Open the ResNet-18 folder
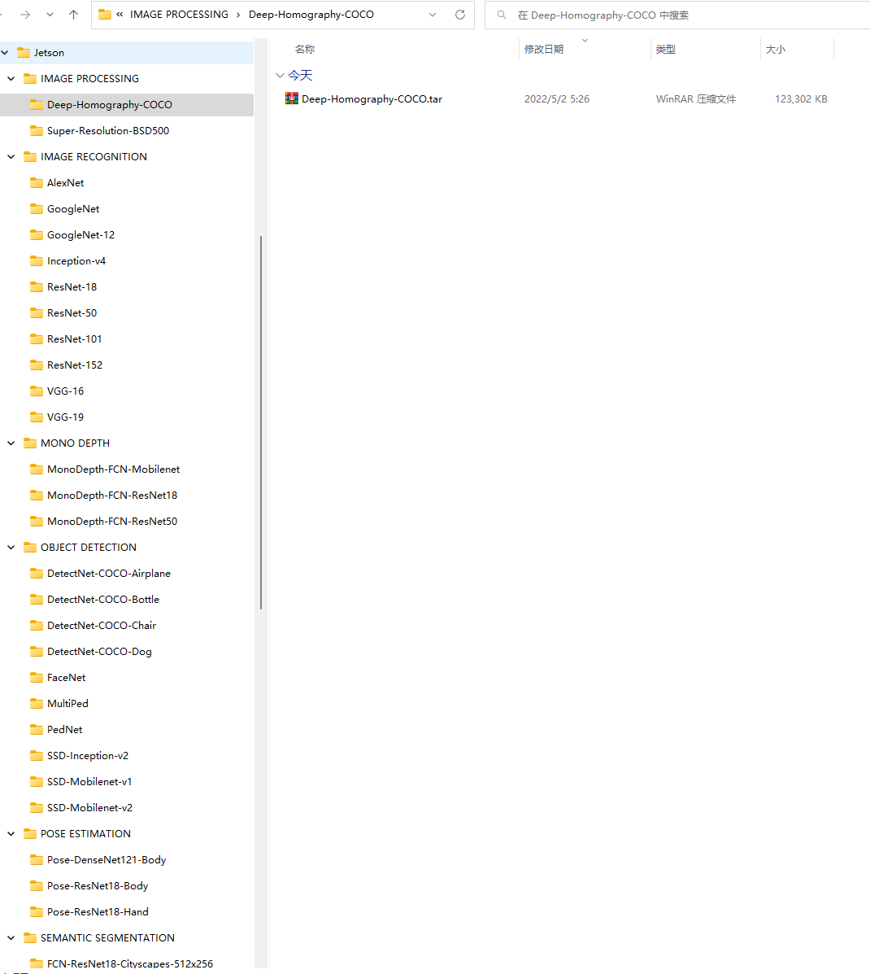 coord(72,287)
